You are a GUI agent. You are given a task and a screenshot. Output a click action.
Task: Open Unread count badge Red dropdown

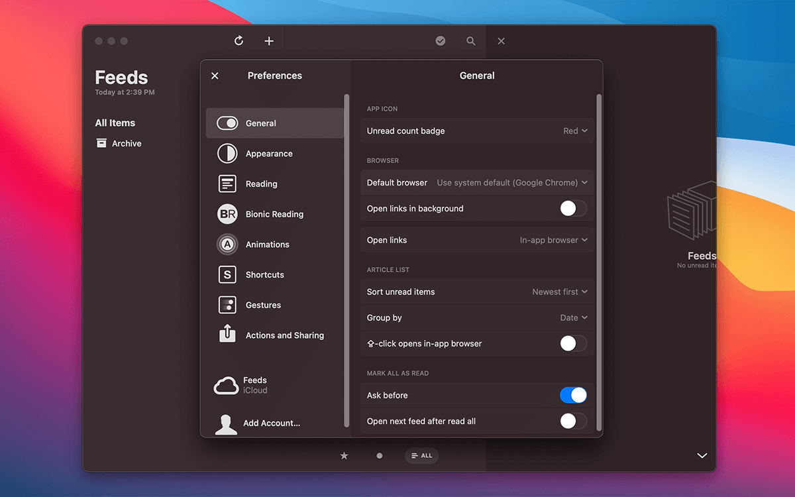(x=575, y=131)
